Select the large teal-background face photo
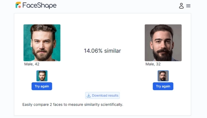The width and height of the screenshot is (207, 118). pos(42,43)
